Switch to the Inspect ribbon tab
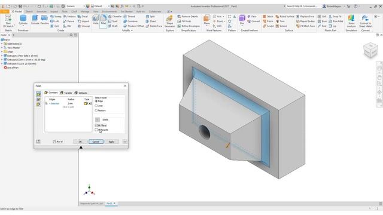Screen dimensions: 383x215 pyautogui.click(x=54, y=11)
